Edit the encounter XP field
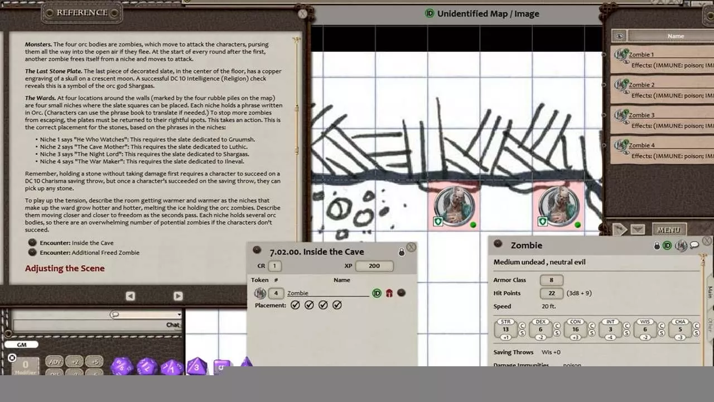Image resolution: width=714 pixels, height=402 pixels. 374,266
